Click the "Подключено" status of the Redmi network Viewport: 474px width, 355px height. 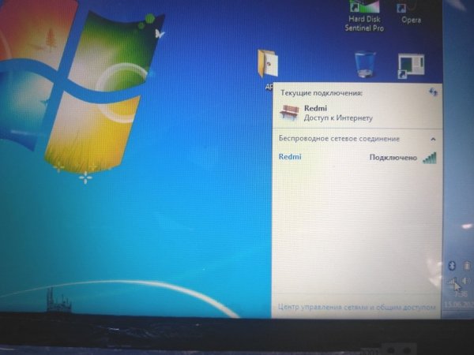pos(393,158)
